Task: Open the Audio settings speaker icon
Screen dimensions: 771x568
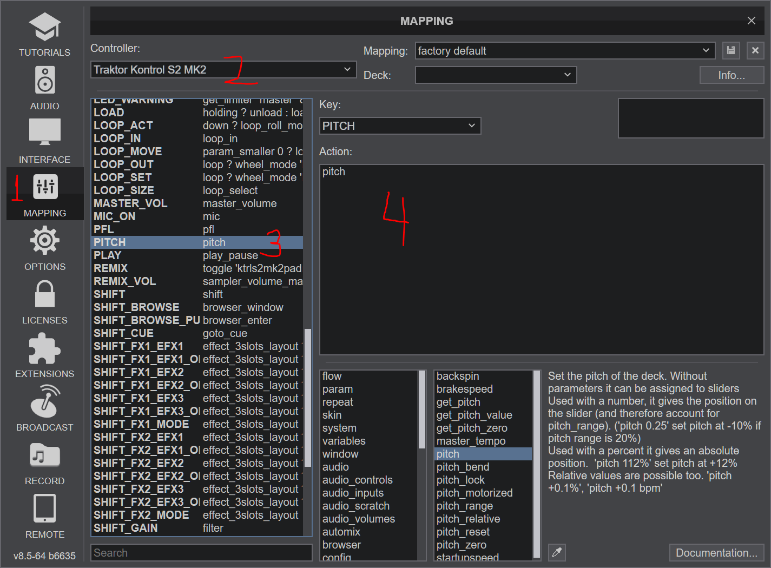Action: 45,80
